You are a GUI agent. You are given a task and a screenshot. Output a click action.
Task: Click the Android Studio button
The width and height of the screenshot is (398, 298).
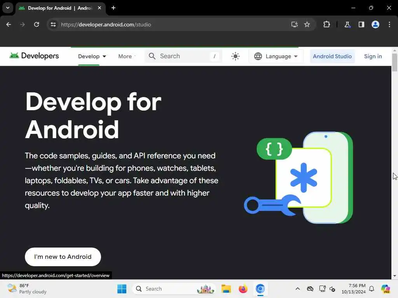pos(332,56)
